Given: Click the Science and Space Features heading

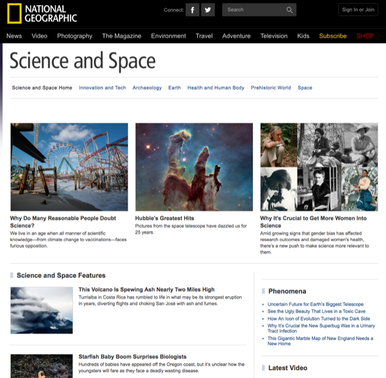Looking at the screenshot, I should click(61, 275).
